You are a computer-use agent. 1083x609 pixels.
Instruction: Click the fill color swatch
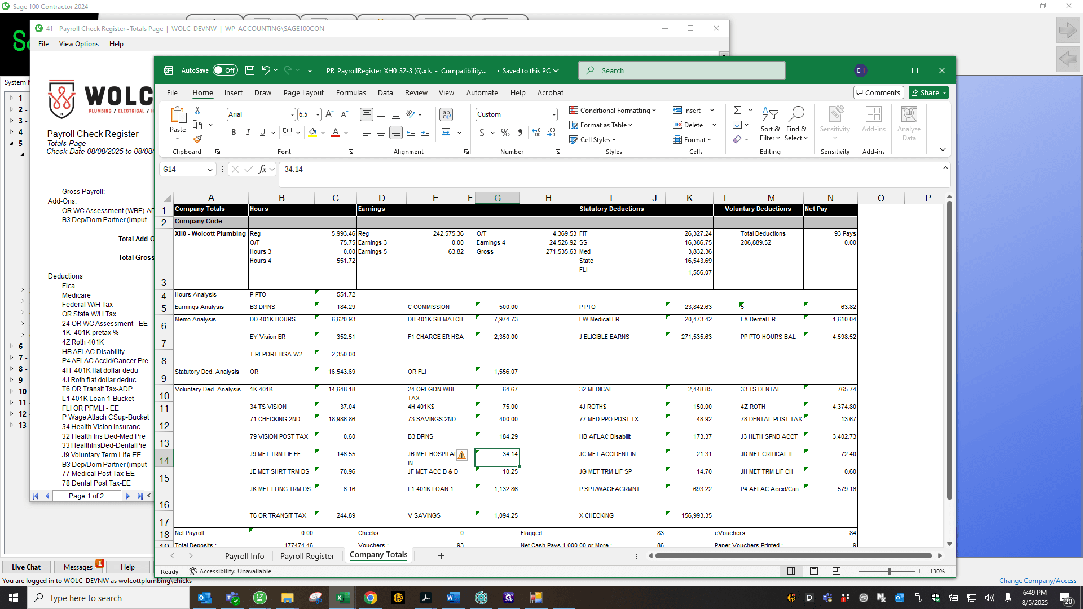coord(312,133)
